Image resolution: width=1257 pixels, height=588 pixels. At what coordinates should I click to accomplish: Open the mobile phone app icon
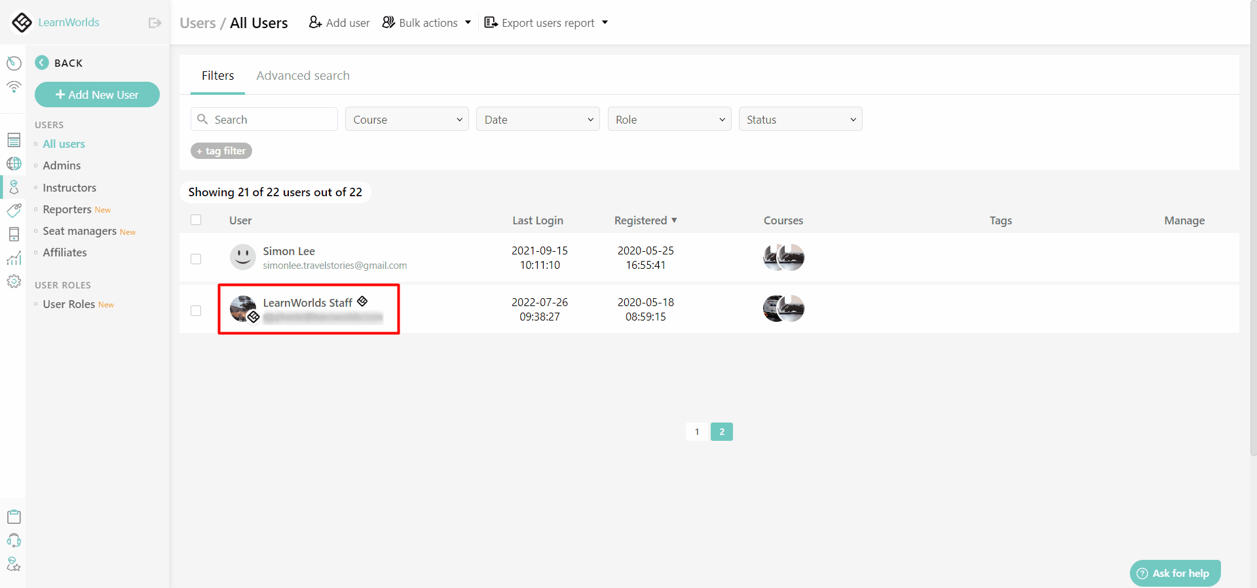pos(14,234)
